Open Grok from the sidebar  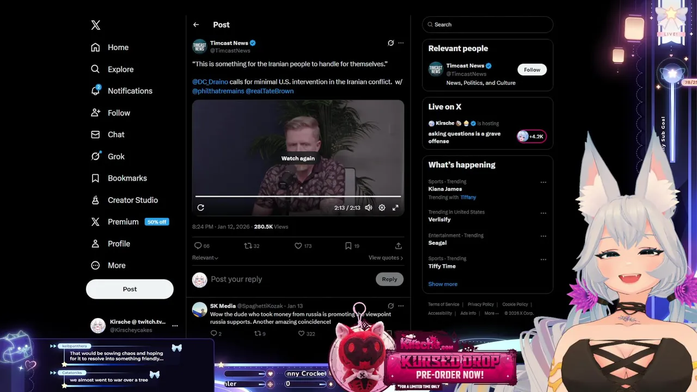[x=108, y=156]
